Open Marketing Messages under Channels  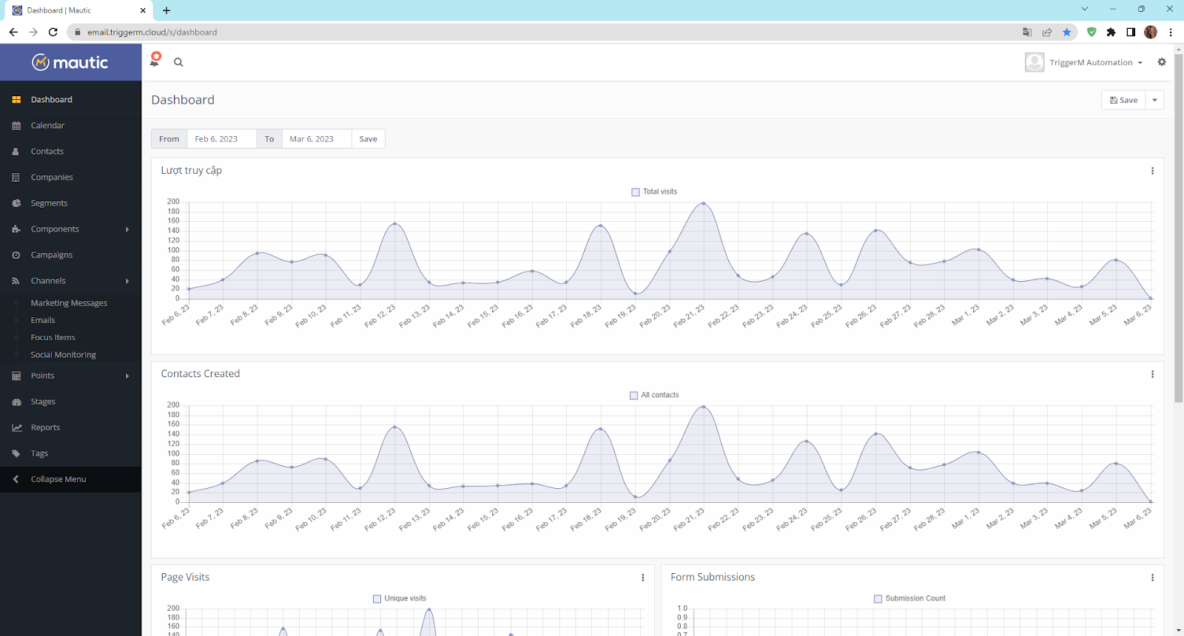[69, 303]
